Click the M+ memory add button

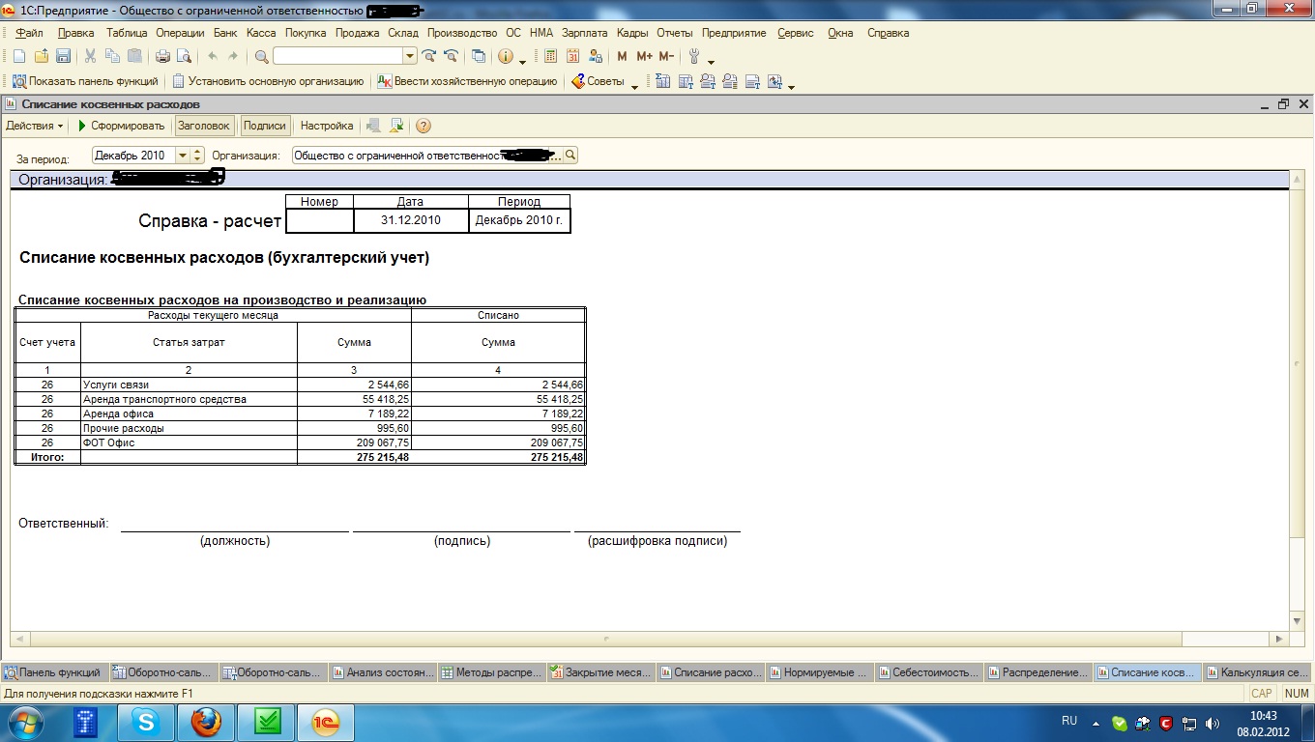click(x=644, y=57)
